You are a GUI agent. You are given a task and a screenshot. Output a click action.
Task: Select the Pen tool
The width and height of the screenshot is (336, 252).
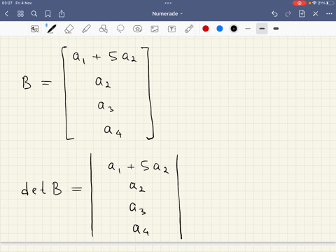(x=51, y=29)
